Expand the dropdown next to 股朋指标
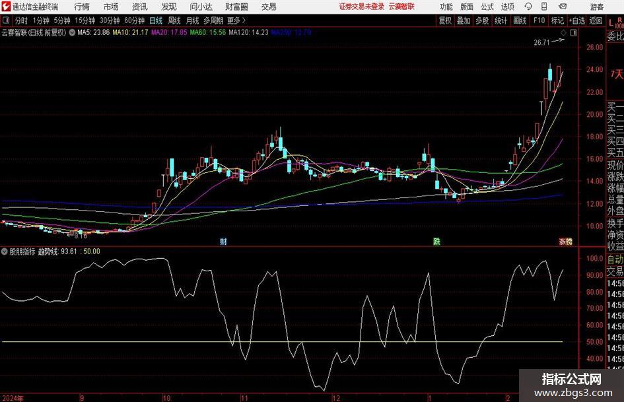 tap(5, 251)
